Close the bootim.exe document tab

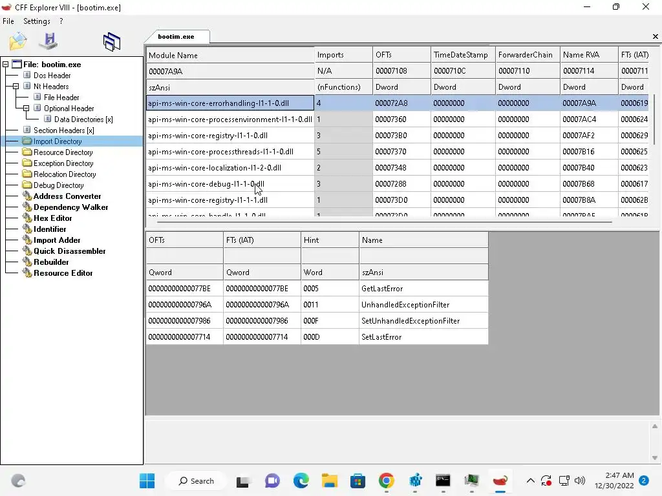(656, 37)
